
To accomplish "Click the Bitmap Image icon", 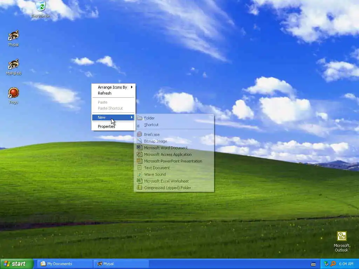I will (140, 141).
